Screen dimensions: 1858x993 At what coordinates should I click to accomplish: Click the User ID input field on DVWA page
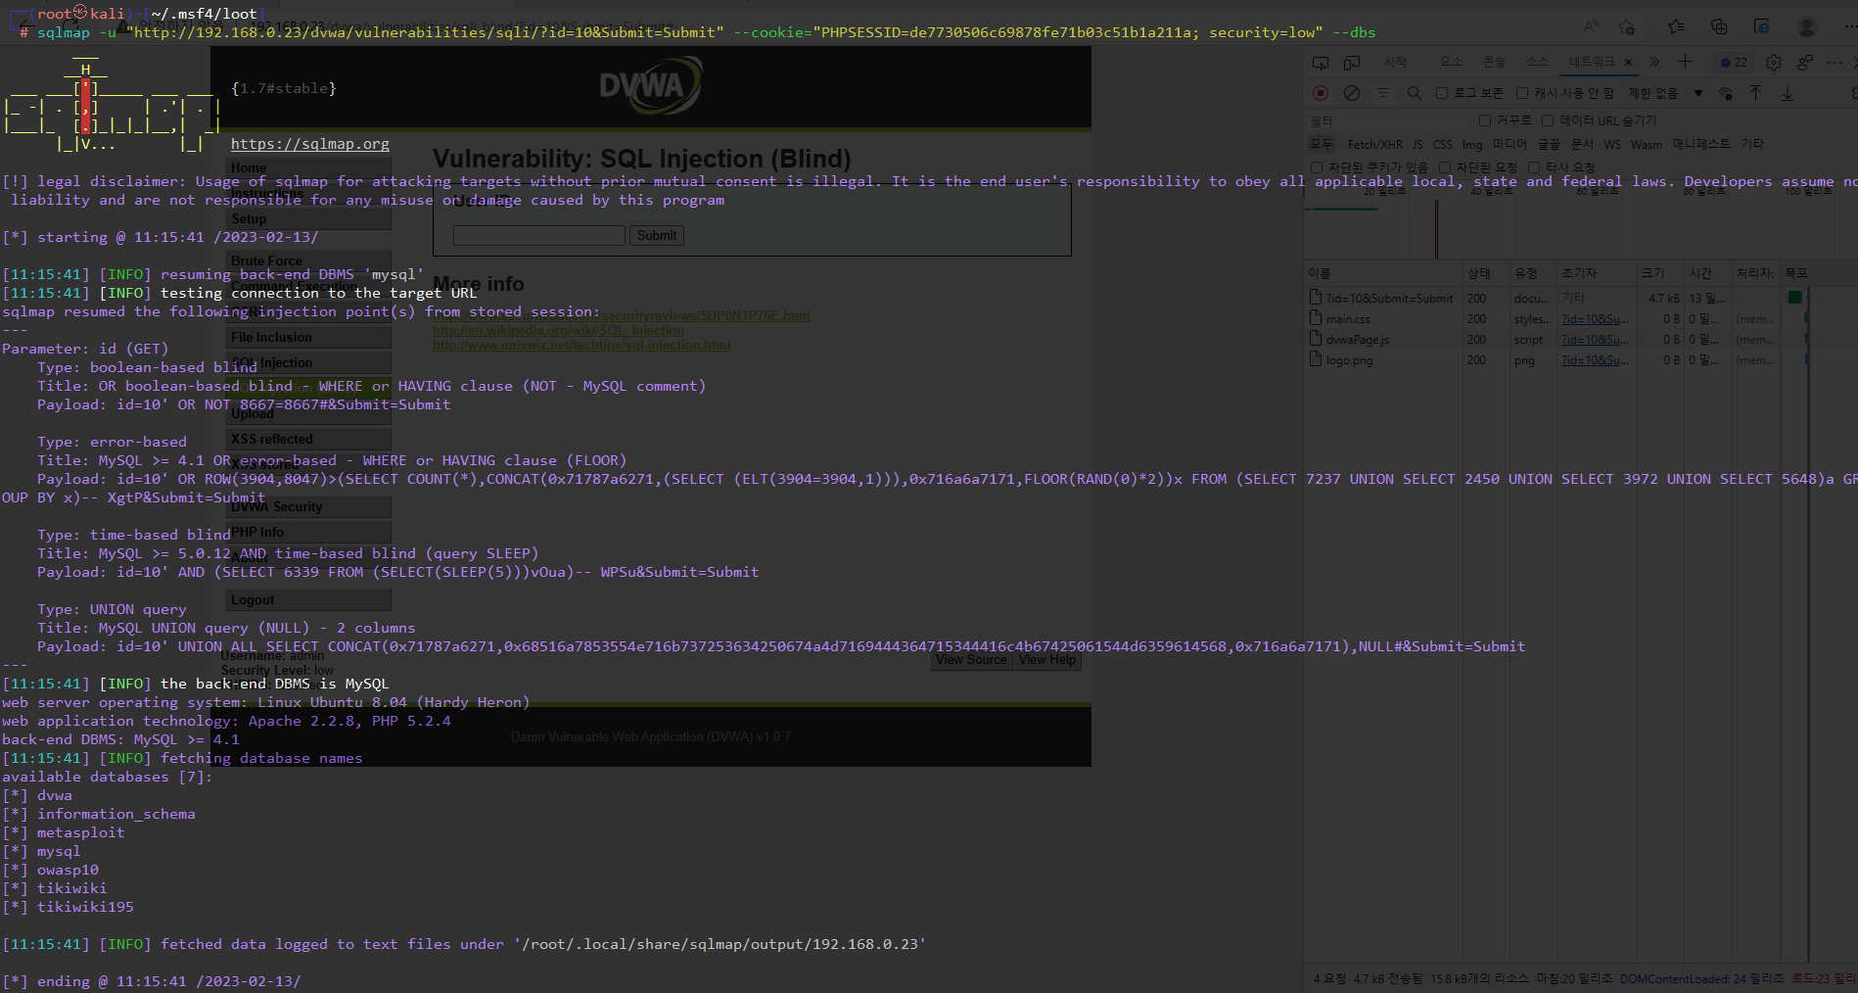pyautogui.click(x=538, y=235)
